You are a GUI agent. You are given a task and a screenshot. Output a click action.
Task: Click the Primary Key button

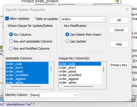(119, 65)
